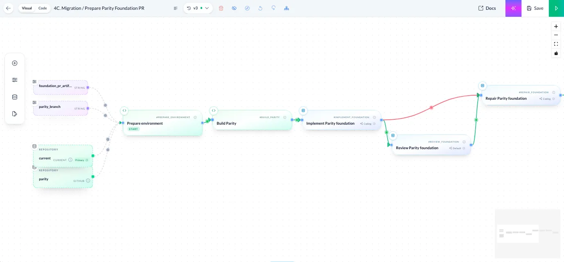Click the red edge midpoint handle
This screenshot has height=262, width=564.
click(431, 108)
